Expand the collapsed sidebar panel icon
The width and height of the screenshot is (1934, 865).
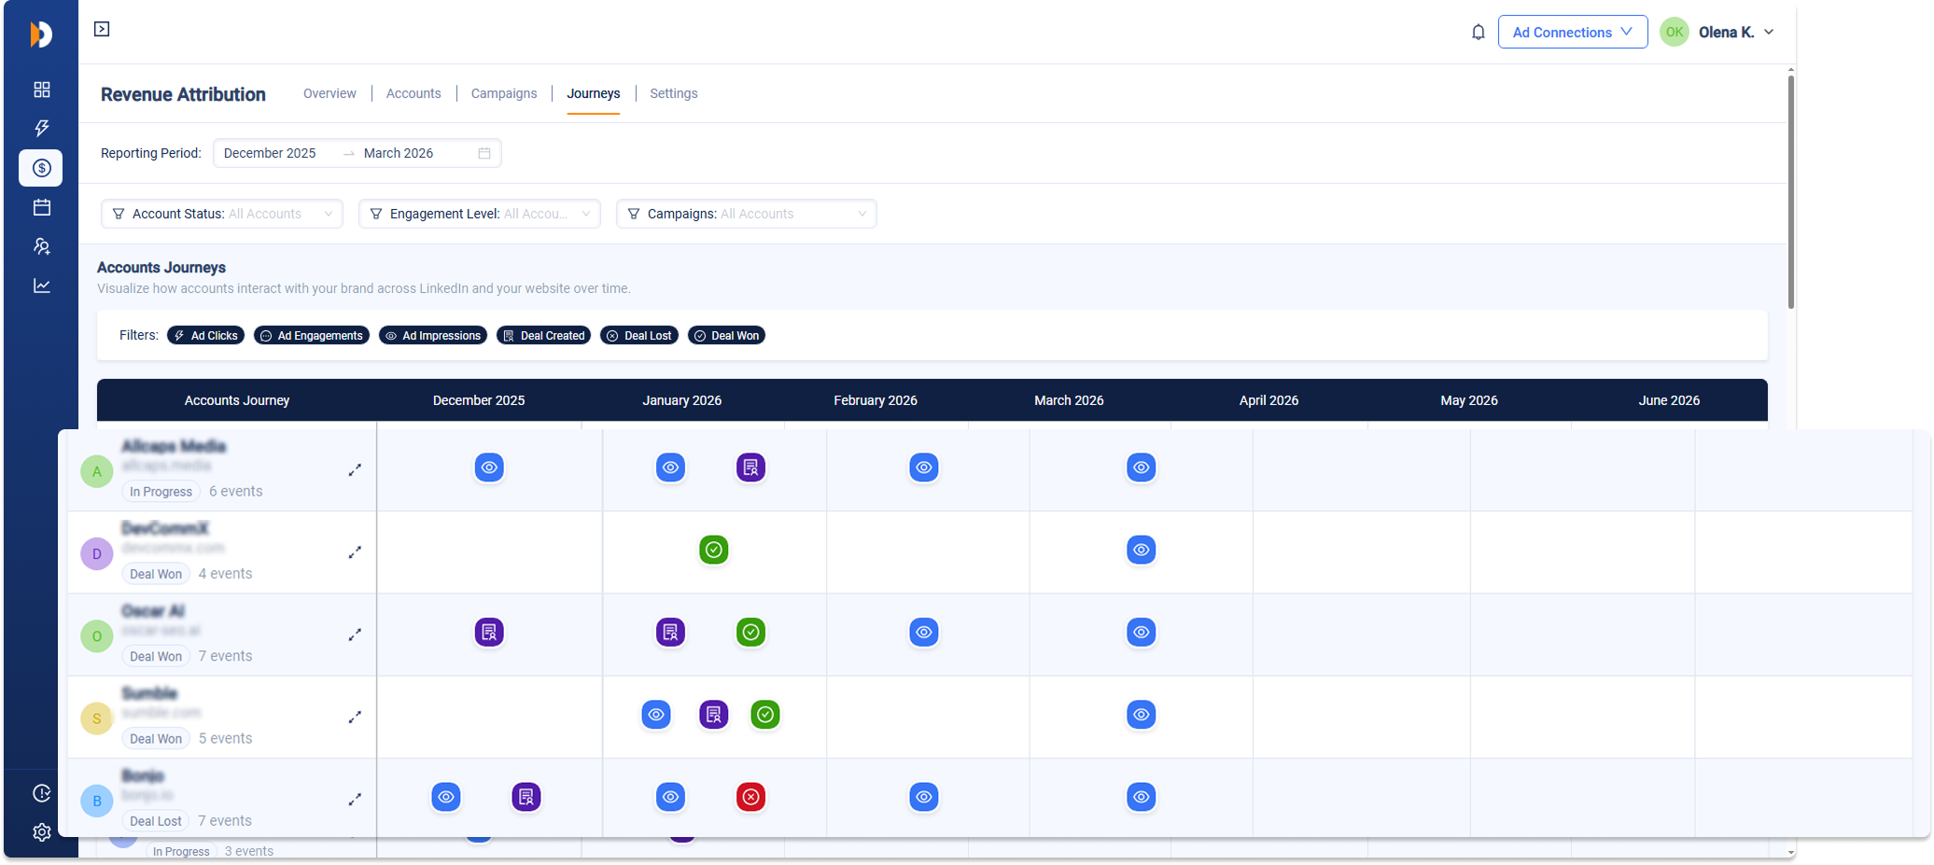coord(102,29)
